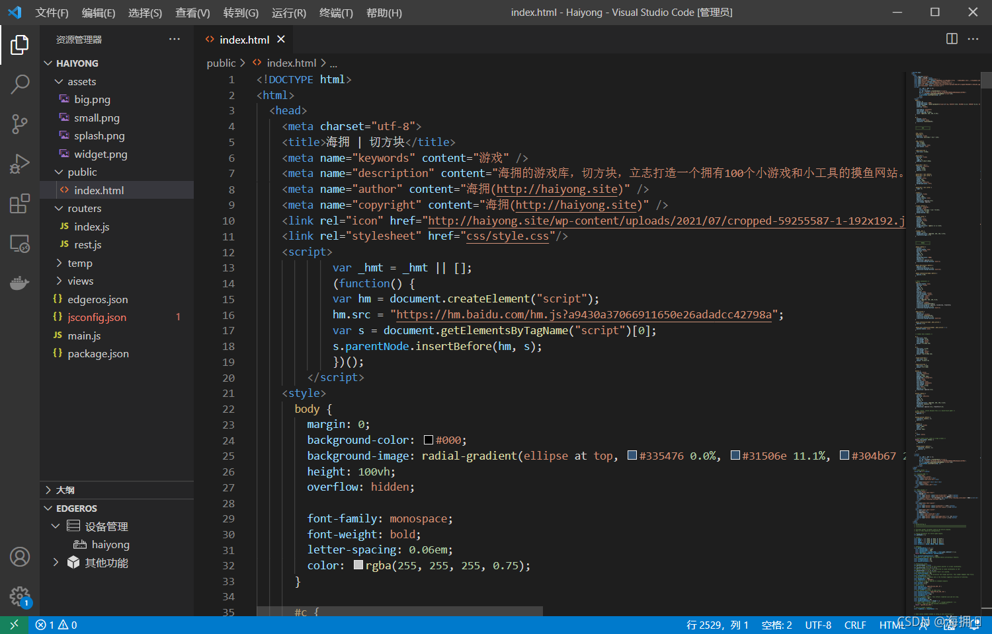Screen dimensions: 992x634
Task: Open splash.png image file
Action: [99, 135]
